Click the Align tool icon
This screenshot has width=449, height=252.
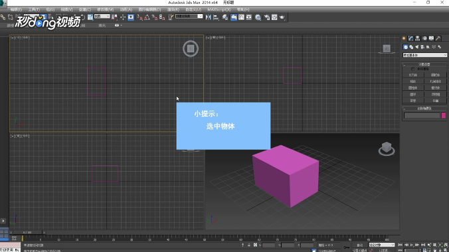(x=216, y=17)
